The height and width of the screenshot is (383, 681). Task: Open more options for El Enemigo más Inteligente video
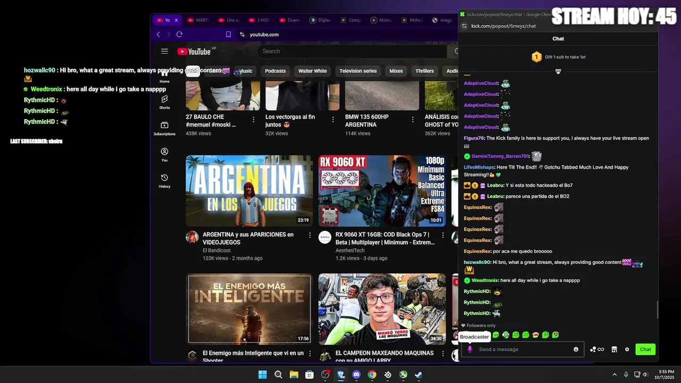310,354
